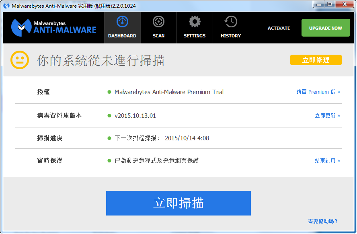This screenshot has width=357, height=234.
Task: Open the Scan target icon
Action: [x=158, y=22]
